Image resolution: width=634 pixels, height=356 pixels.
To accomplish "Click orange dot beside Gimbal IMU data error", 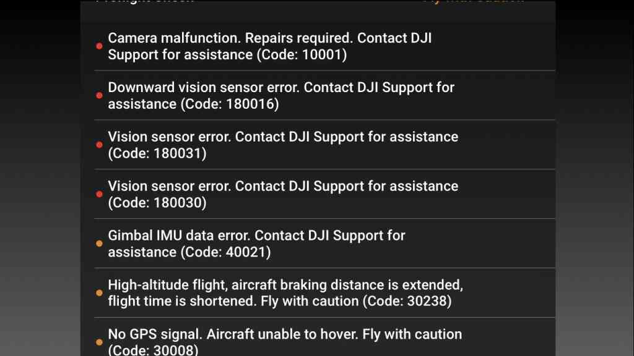I will tap(99, 244).
